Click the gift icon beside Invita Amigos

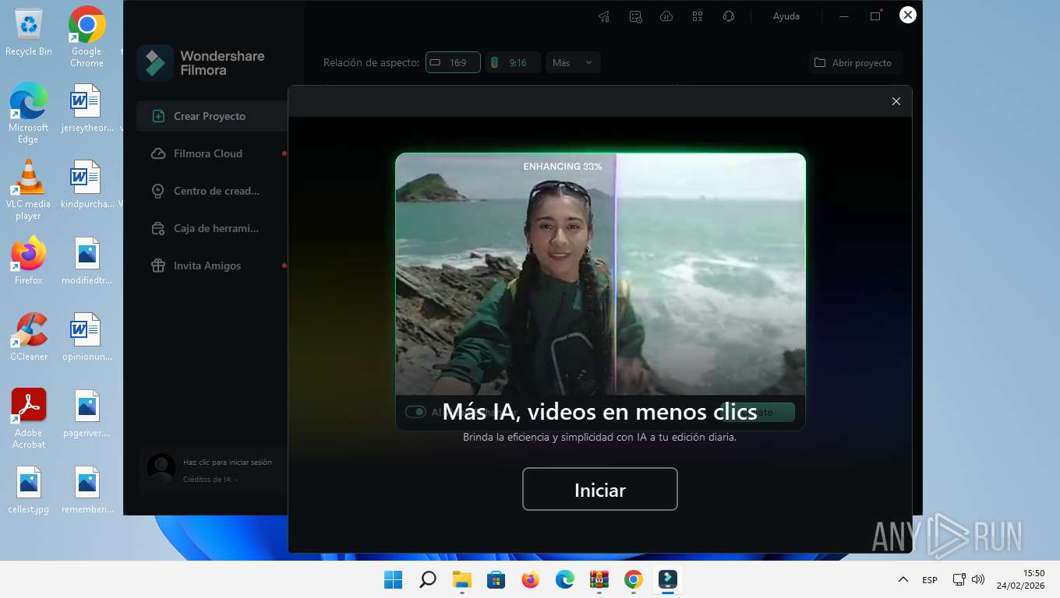158,266
